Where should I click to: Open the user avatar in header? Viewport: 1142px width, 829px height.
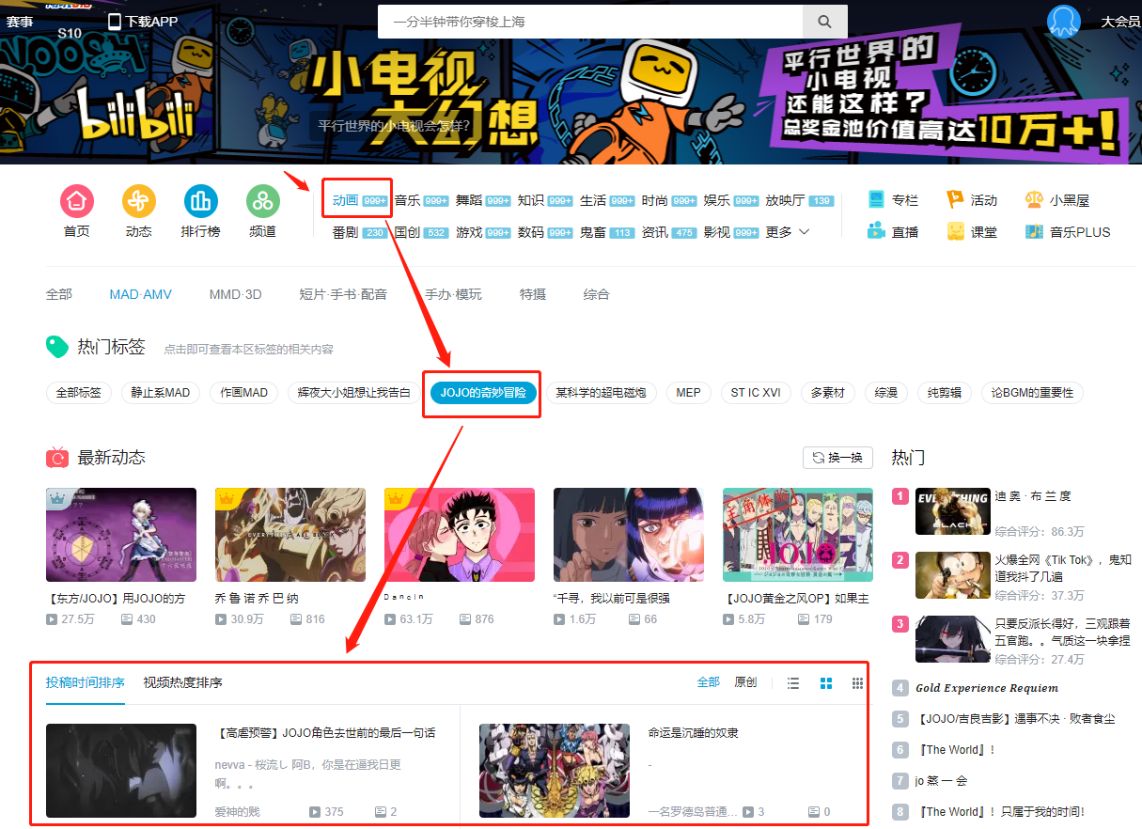[1064, 22]
